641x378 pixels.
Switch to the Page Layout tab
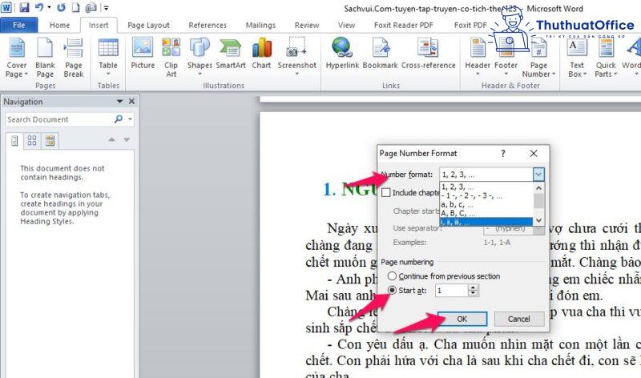click(x=148, y=25)
